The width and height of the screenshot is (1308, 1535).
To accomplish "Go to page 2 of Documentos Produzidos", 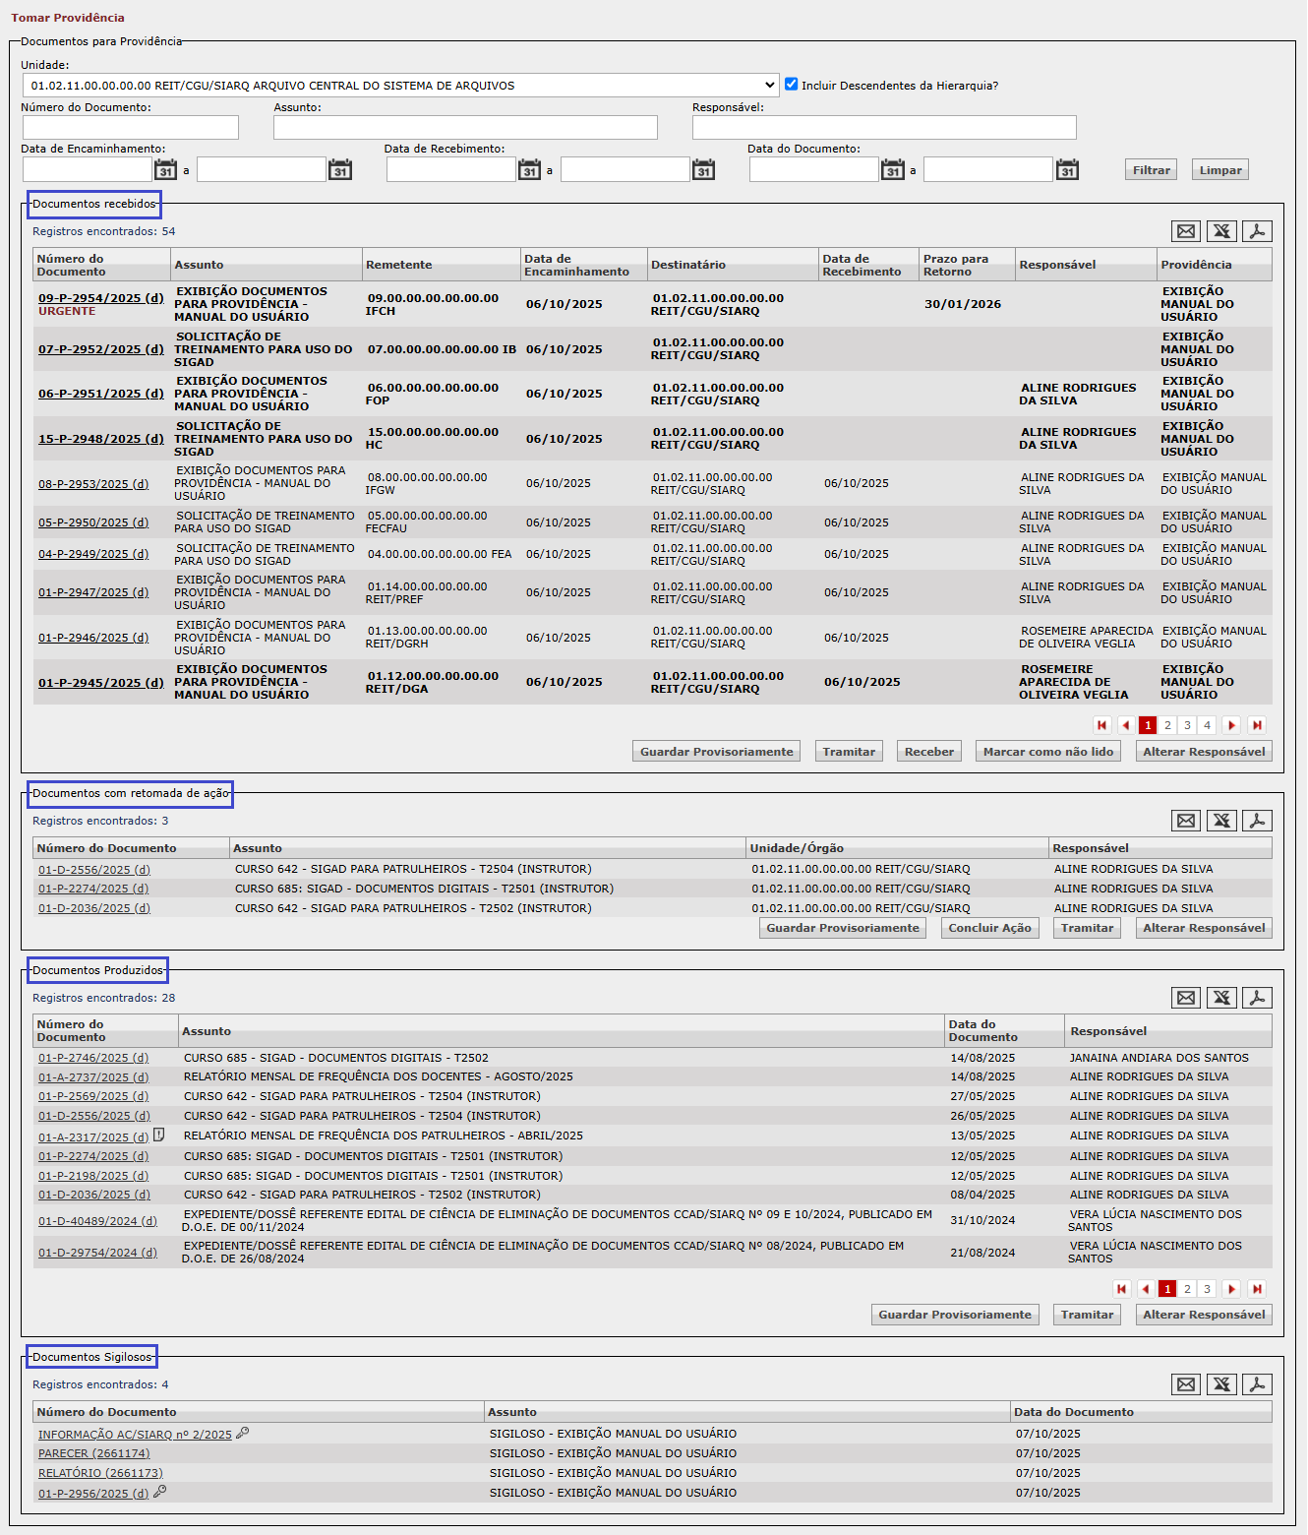I will (1187, 1289).
